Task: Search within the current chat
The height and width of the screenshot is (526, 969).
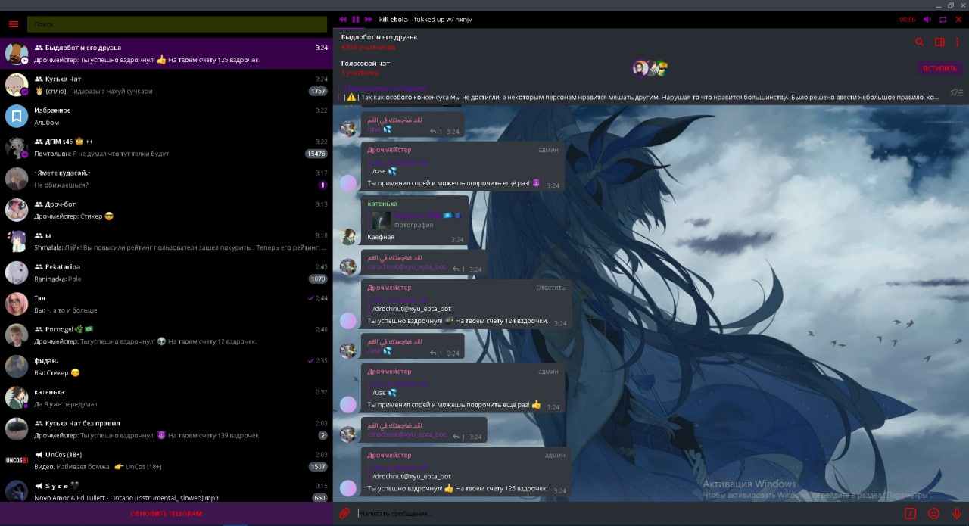Action: (919, 42)
